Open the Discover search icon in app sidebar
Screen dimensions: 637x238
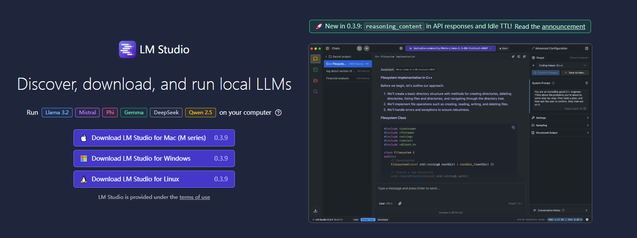point(316,92)
